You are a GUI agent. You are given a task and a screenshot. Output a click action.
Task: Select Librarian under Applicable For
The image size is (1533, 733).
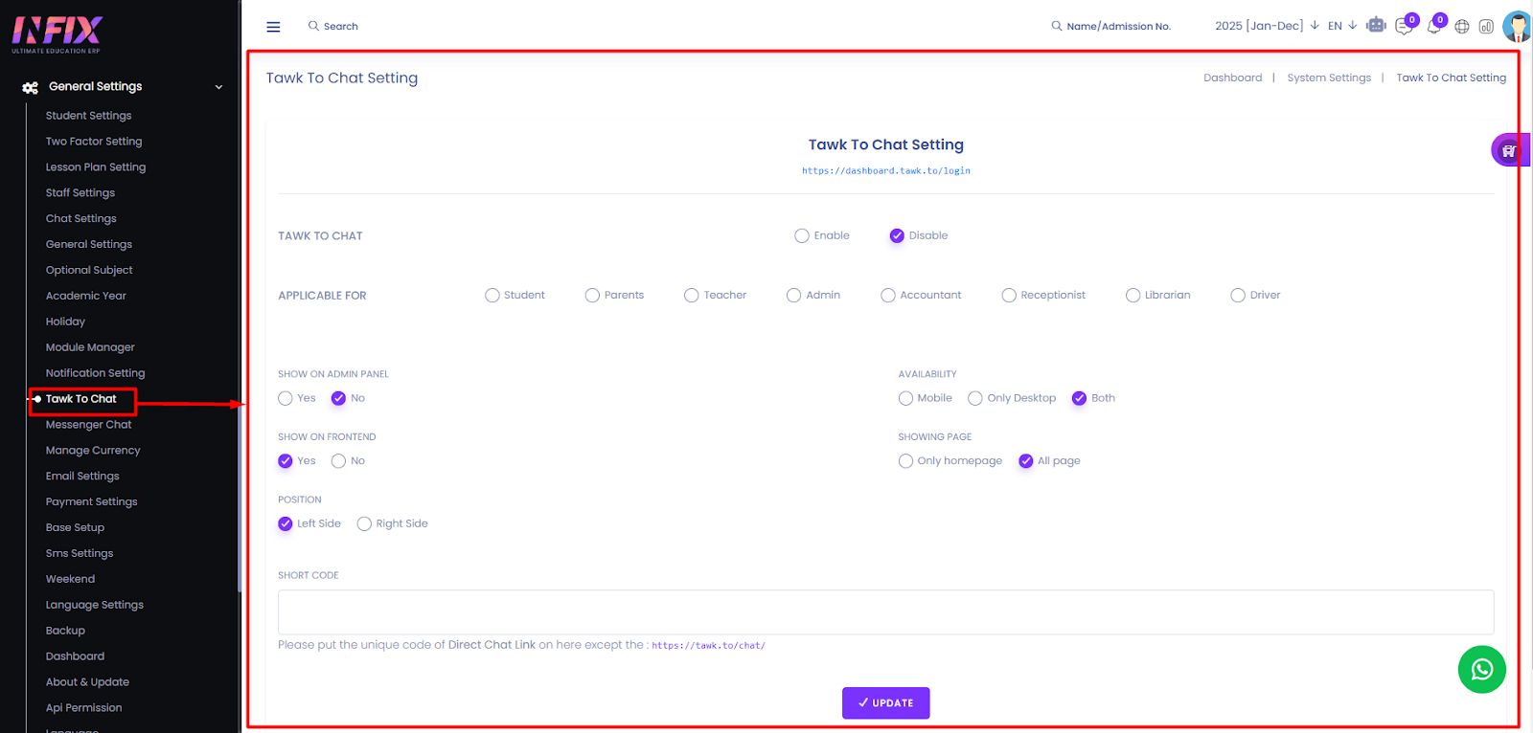coord(1133,295)
